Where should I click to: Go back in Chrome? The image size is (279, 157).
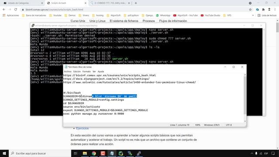(x=4, y=10)
